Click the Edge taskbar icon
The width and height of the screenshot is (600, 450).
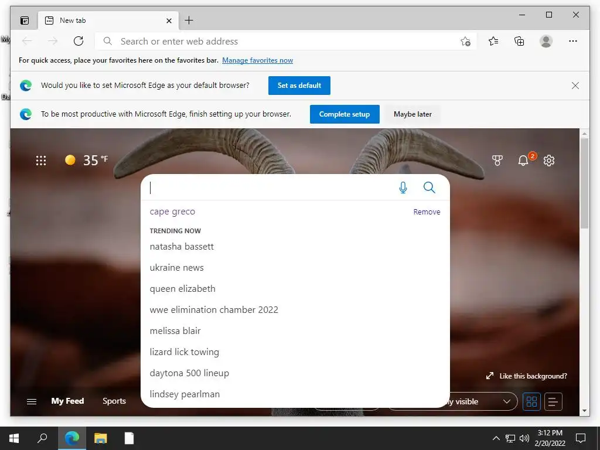pos(72,438)
